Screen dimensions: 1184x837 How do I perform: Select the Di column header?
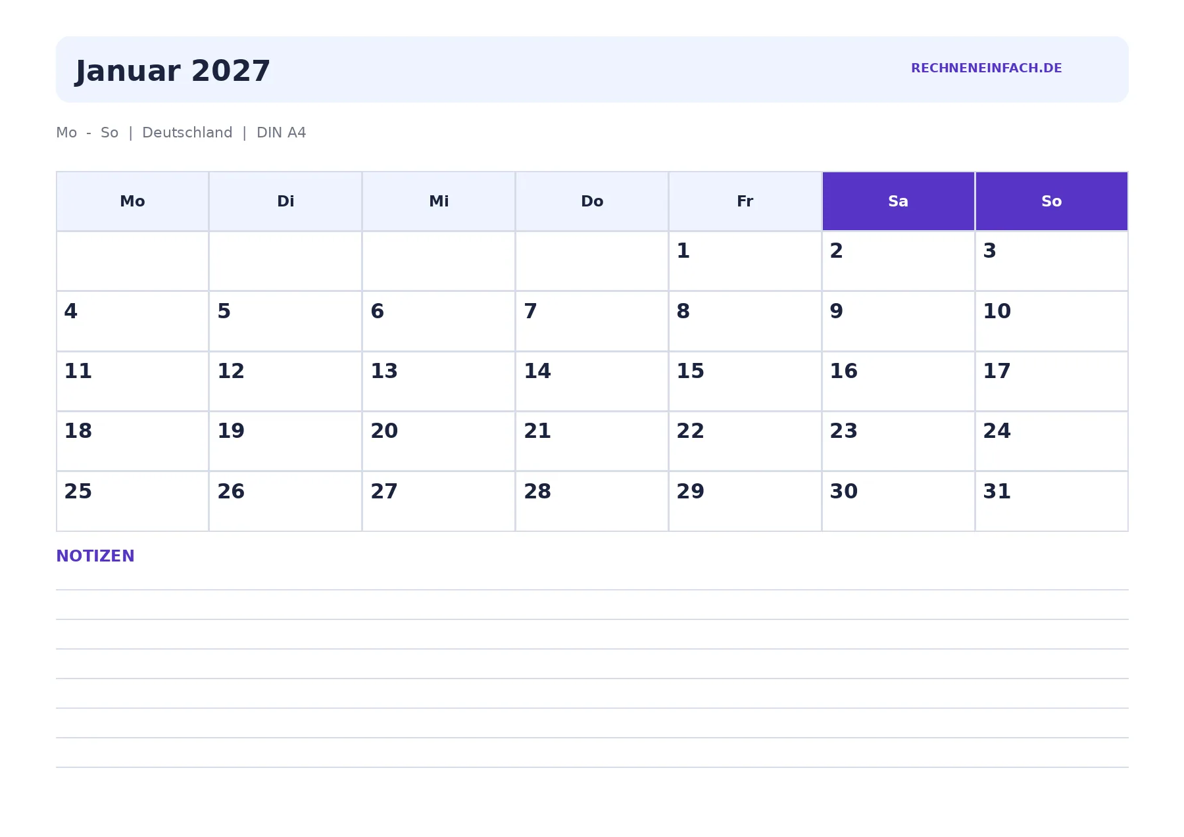[285, 201]
